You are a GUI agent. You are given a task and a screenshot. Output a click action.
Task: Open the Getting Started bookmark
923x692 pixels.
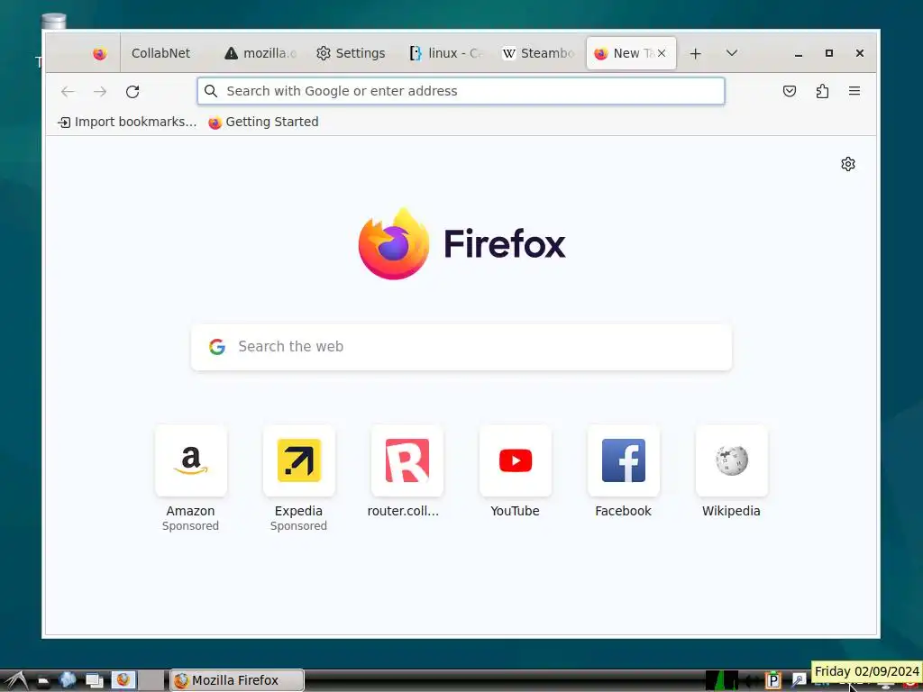click(x=263, y=122)
